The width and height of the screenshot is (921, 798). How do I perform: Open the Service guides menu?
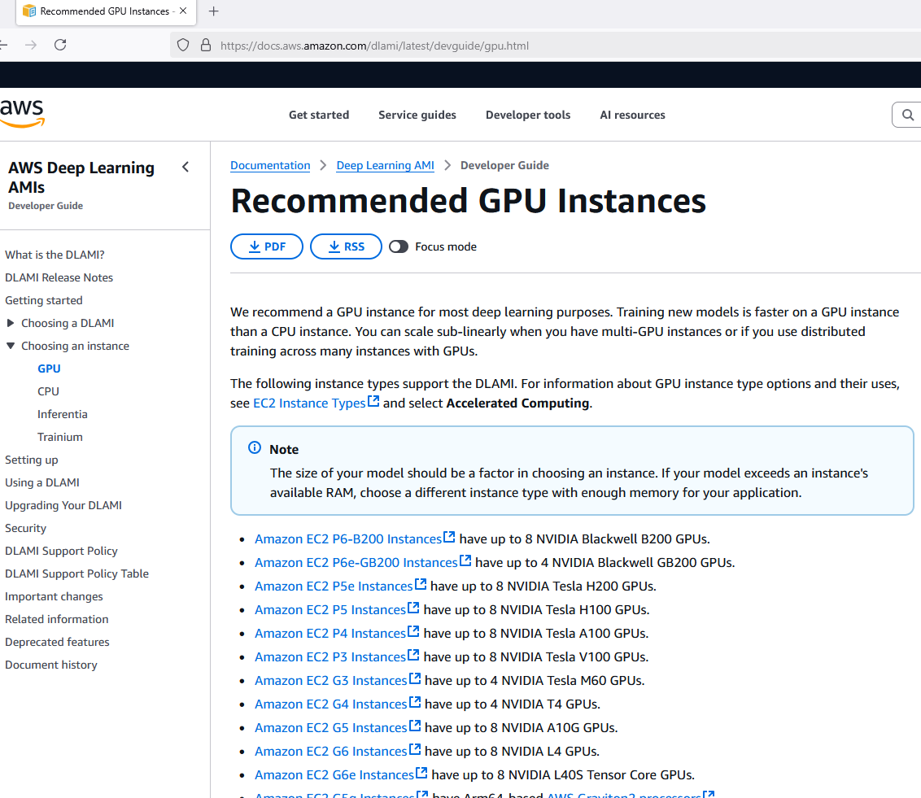coord(417,115)
